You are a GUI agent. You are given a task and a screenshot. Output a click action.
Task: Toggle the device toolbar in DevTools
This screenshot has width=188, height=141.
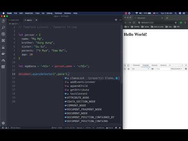[x=128, y=65]
